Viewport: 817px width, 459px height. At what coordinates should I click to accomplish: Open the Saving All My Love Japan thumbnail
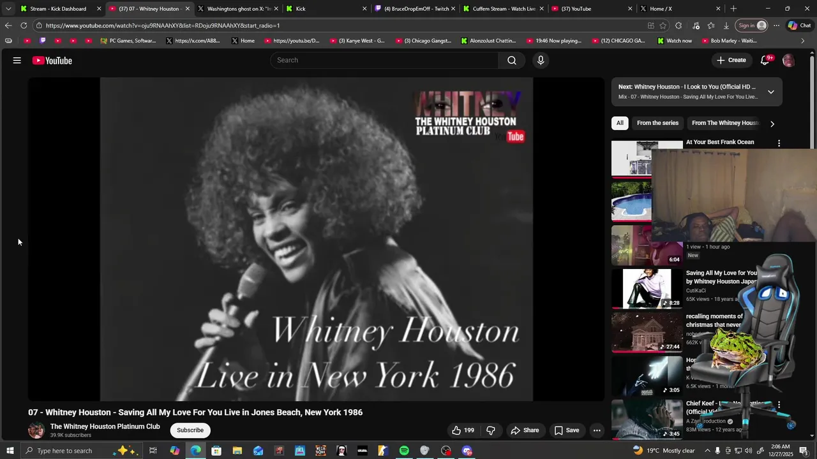click(x=647, y=289)
